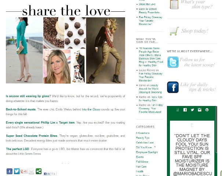This screenshot has width=222, height=176.
Task: Select the Beauty Tips category
Action: point(143,138)
